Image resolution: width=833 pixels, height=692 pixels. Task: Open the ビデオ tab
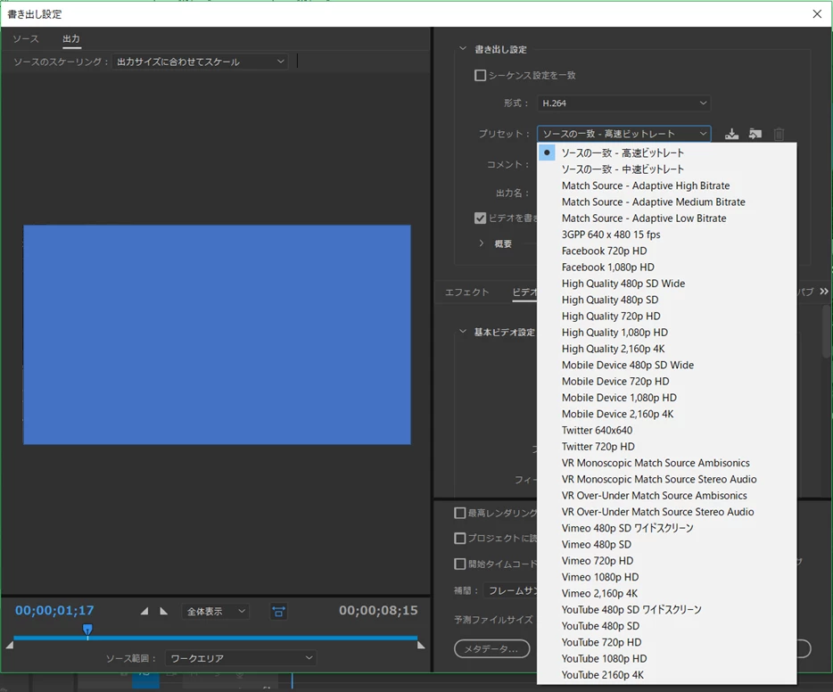point(525,292)
